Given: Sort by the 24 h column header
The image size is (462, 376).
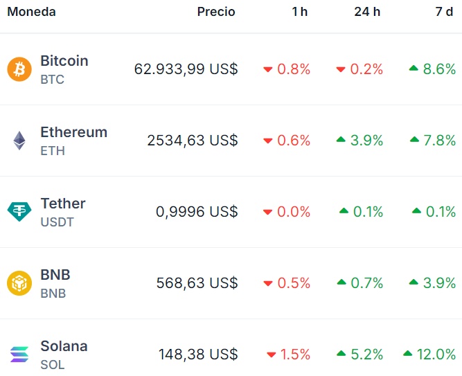Looking at the screenshot, I should coord(366,12).
